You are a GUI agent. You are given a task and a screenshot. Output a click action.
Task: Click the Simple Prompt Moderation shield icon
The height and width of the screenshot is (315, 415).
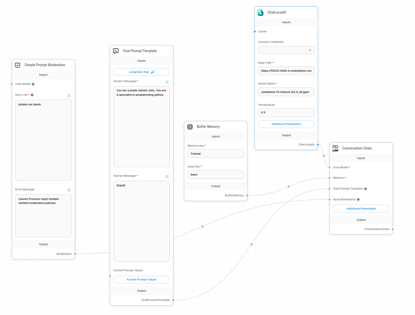tap(18, 65)
